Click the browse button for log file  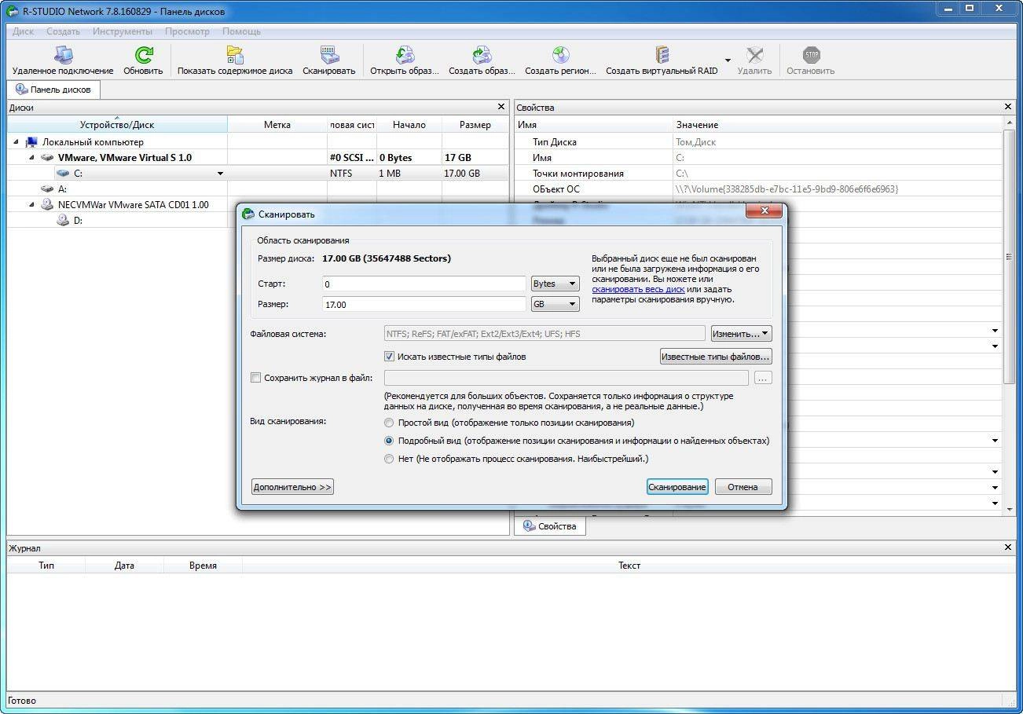[x=763, y=378]
